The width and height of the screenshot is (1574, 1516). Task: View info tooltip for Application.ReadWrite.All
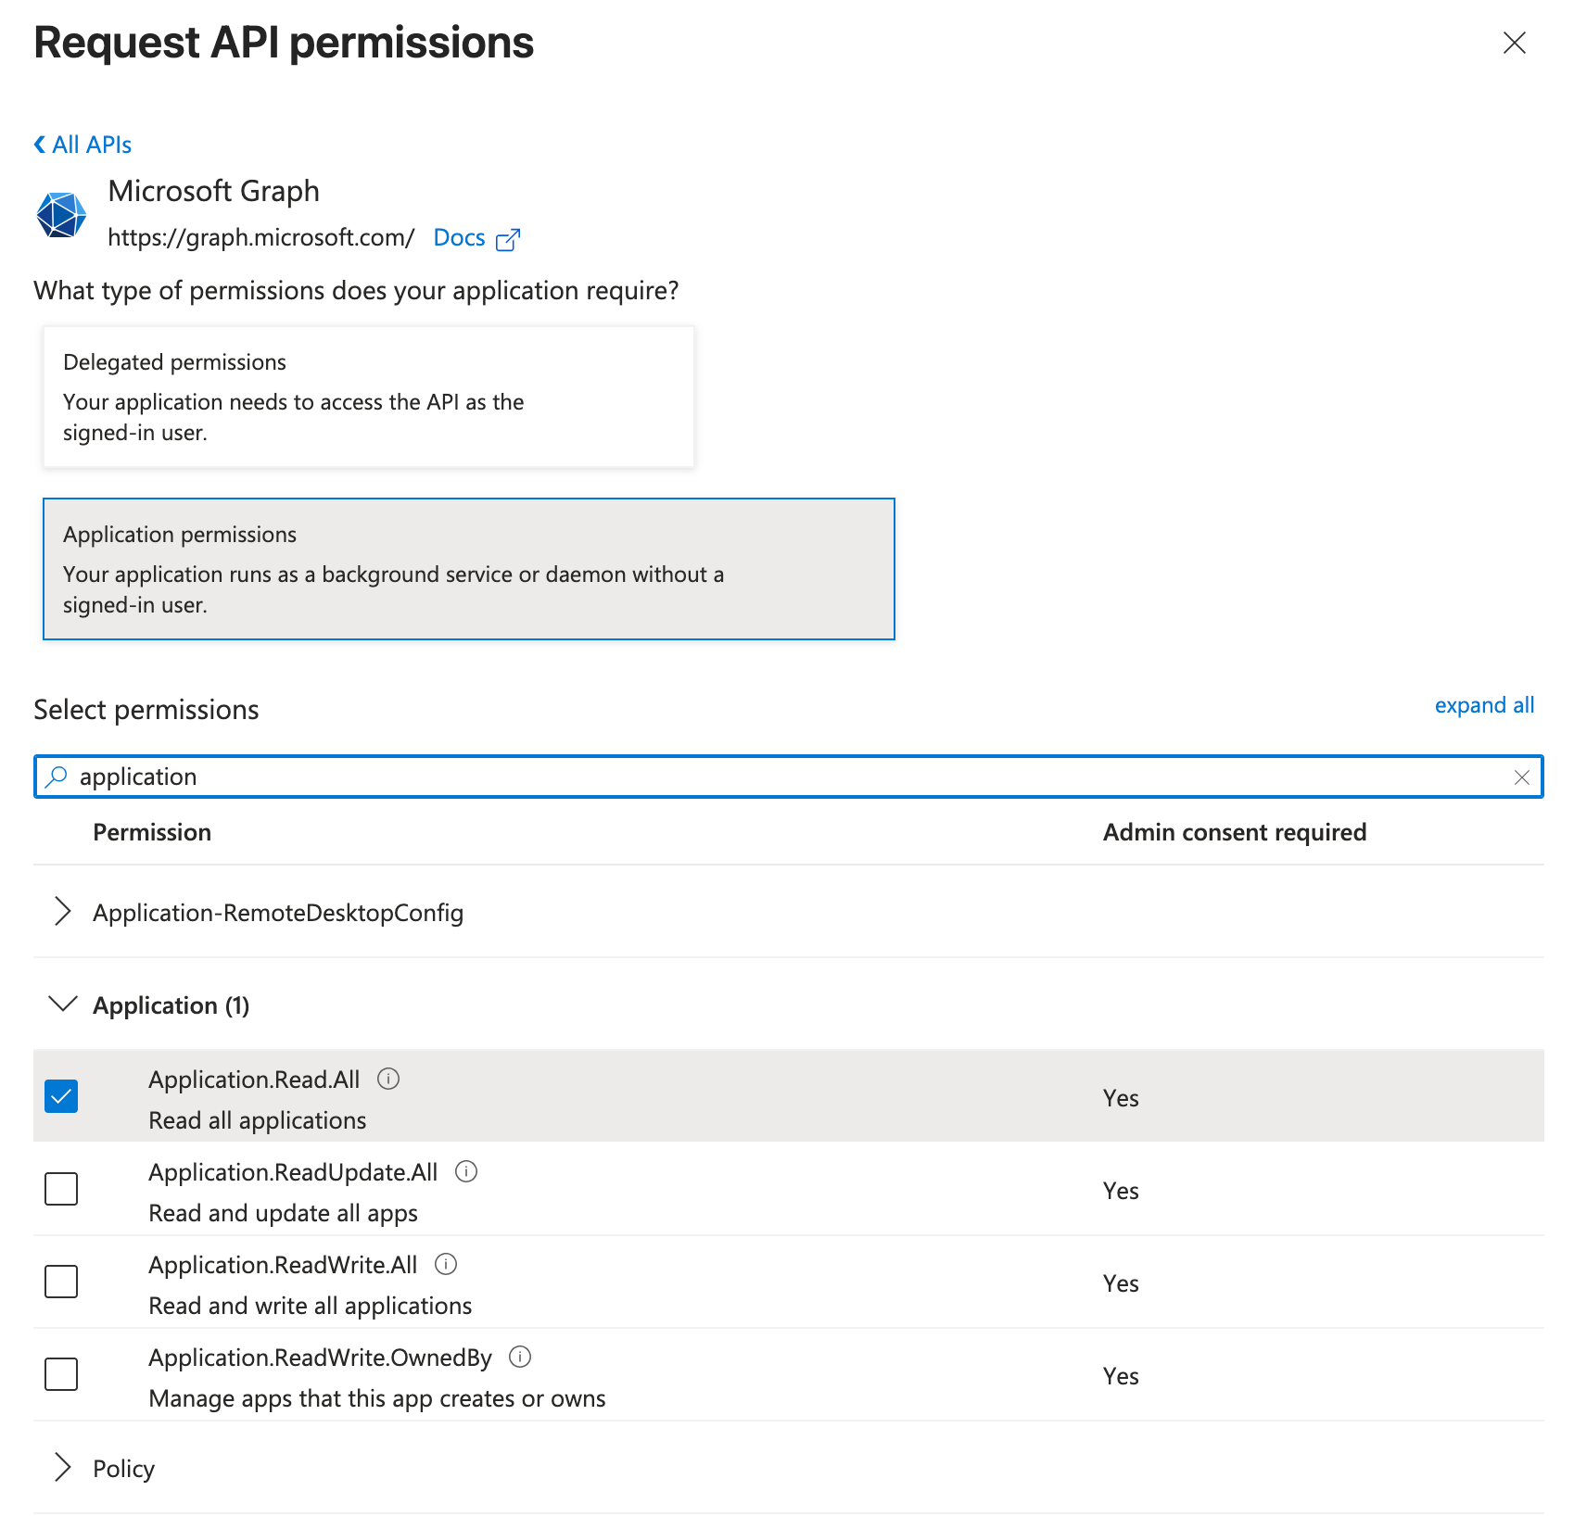click(x=446, y=1264)
